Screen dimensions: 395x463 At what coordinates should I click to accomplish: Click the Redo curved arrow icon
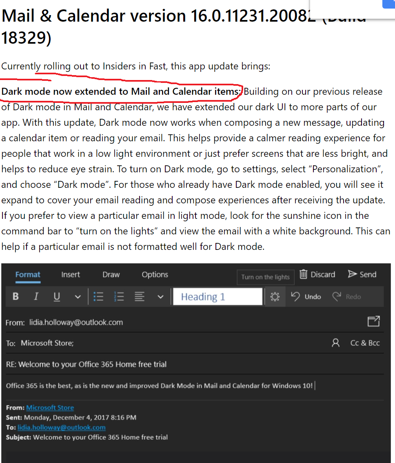click(337, 296)
